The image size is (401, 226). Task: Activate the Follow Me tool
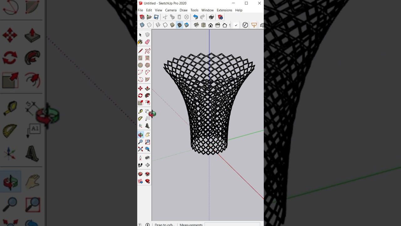[147, 96]
